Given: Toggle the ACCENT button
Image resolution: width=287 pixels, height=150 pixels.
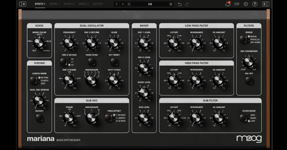Looking at the screenshot, I should pyautogui.click(x=39, y=118).
